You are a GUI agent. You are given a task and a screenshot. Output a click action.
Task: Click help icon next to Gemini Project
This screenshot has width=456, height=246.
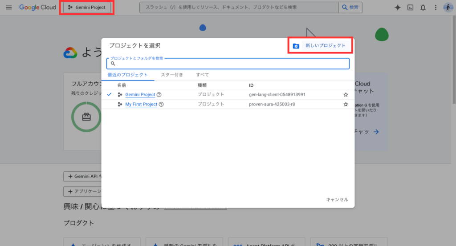coord(159,94)
